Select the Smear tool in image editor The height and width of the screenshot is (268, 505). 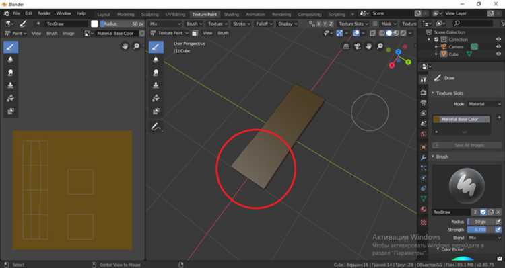(x=11, y=73)
